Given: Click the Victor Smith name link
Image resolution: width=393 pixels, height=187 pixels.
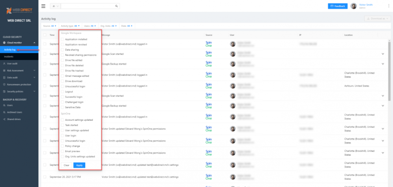Looking at the screenshot, I should [x=365, y=5].
